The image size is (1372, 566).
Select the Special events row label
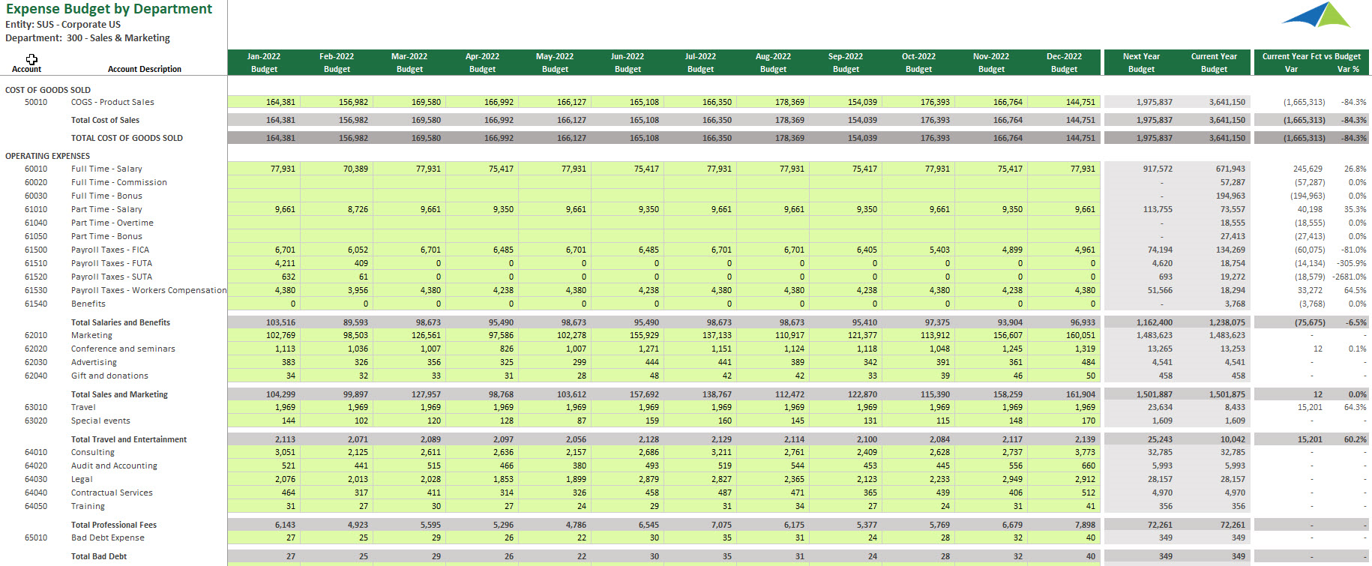[x=100, y=421]
